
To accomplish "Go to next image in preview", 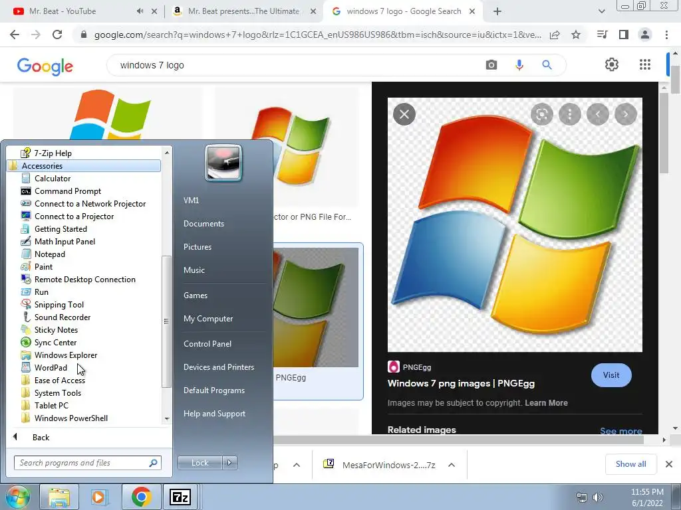I will pyautogui.click(x=625, y=114).
